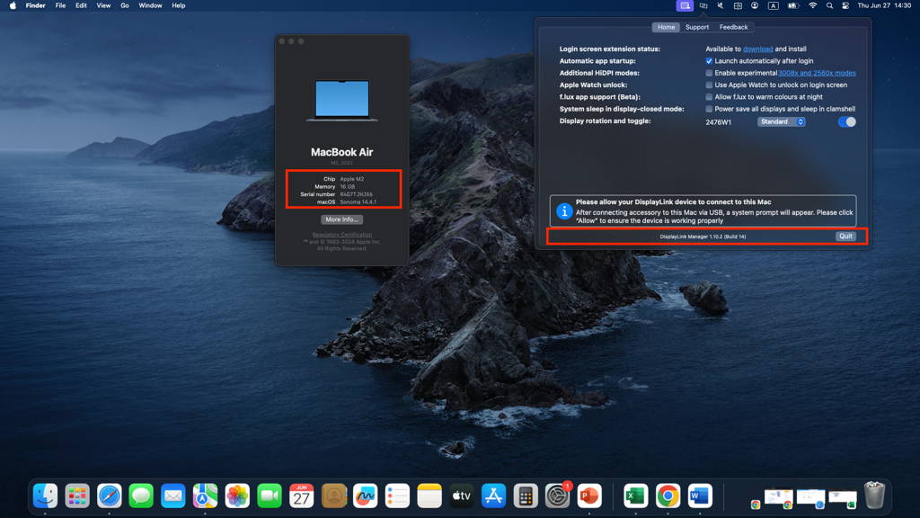Open the Edit menu

tap(81, 6)
